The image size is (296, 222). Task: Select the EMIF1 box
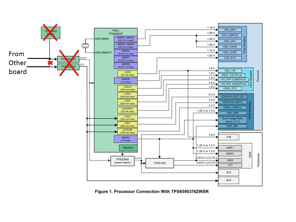pyautogui.click(x=230, y=148)
